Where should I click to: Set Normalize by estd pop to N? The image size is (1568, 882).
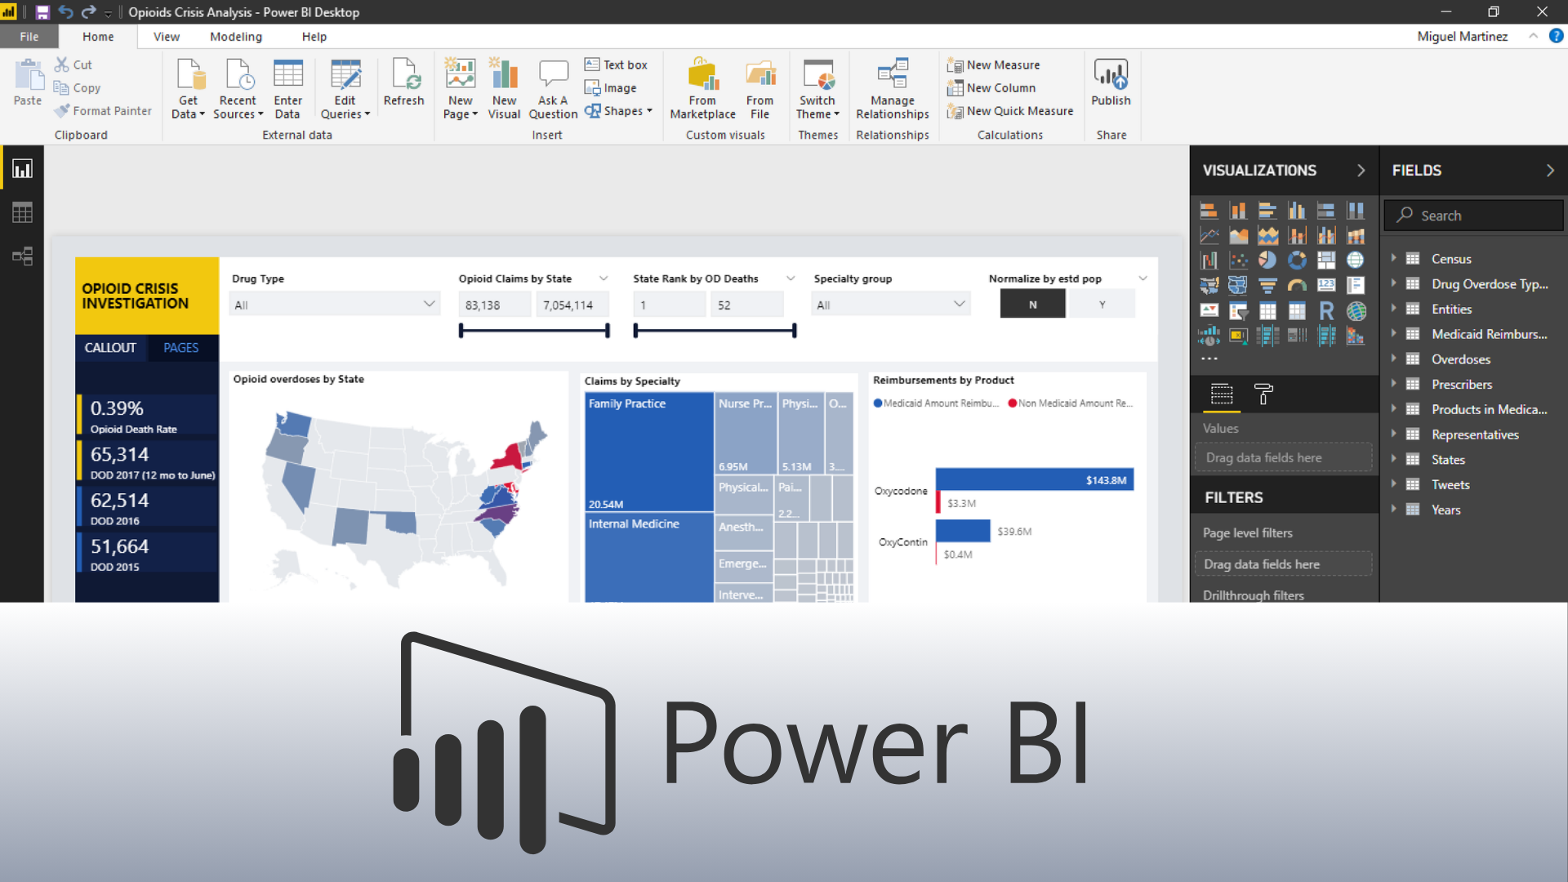(x=1032, y=305)
